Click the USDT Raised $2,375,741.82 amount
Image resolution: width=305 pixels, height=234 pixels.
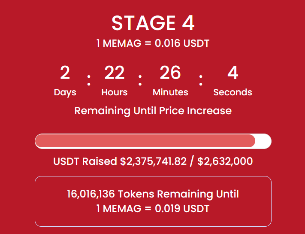point(120,161)
